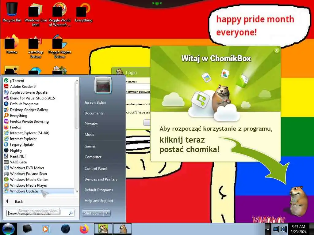Select the Peggle World of Warcraft desktop icon
Image resolution: width=314 pixels, height=235 pixels.
click(59, 14)
